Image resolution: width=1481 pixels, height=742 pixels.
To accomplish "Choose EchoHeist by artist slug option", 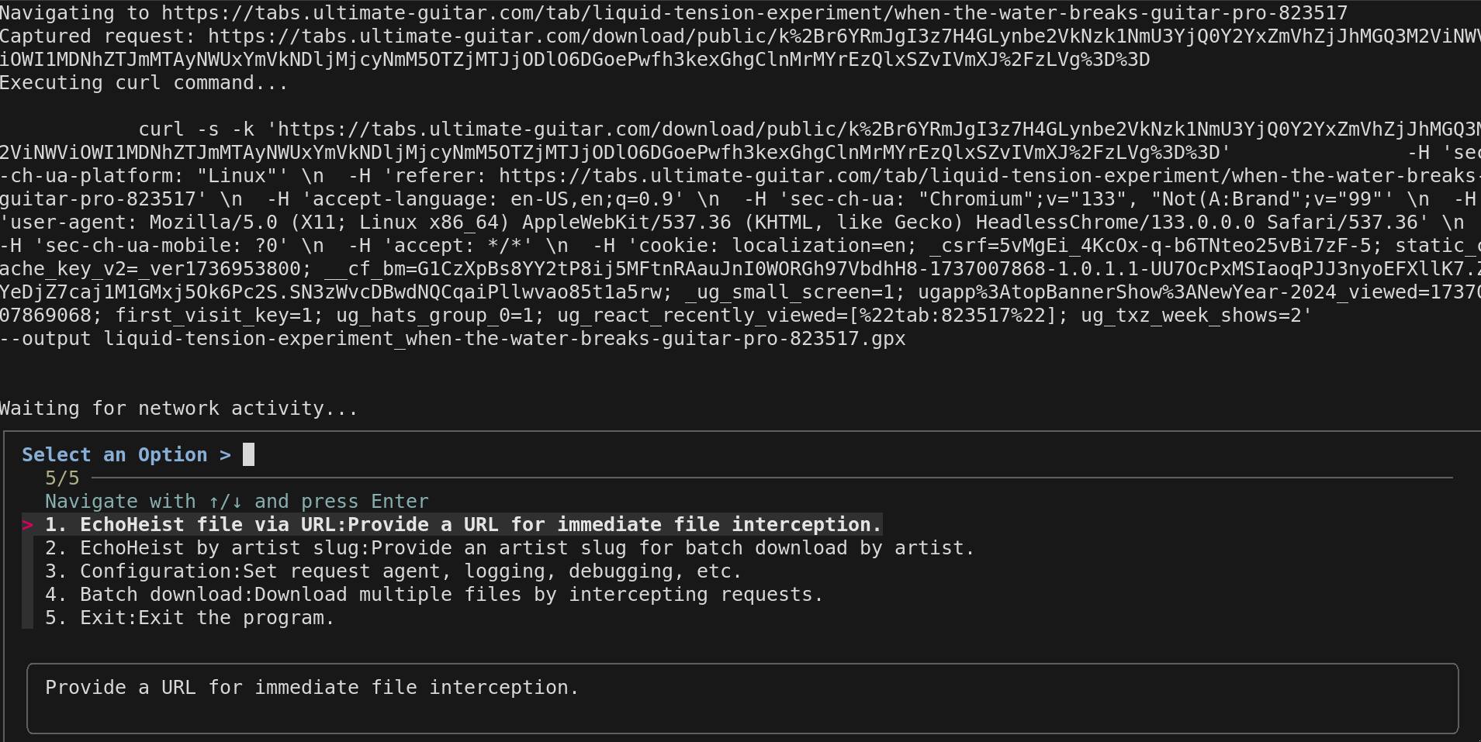I will pos(509,548).
